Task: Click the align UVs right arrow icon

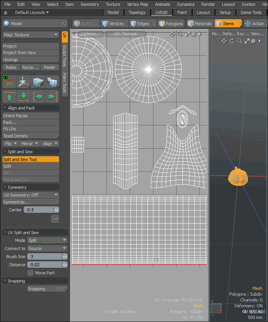Action: tap(51, 97)
